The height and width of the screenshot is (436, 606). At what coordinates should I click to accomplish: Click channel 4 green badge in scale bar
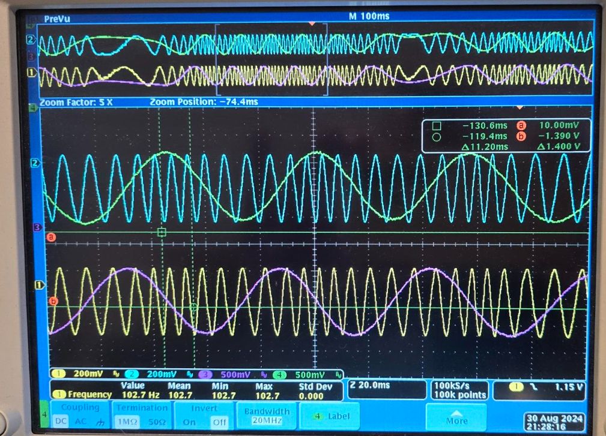point(280,374)
